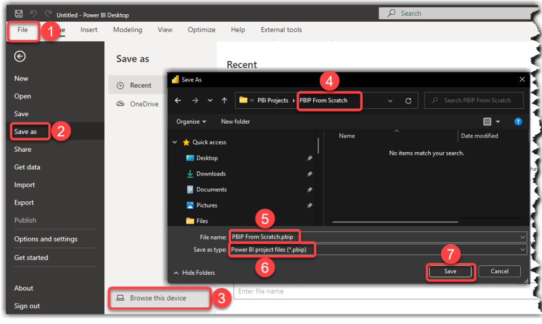Open the Modeling ribbon tab
Image resolution: width=542 pixels, height=324 pixels.
coord(128,30)
